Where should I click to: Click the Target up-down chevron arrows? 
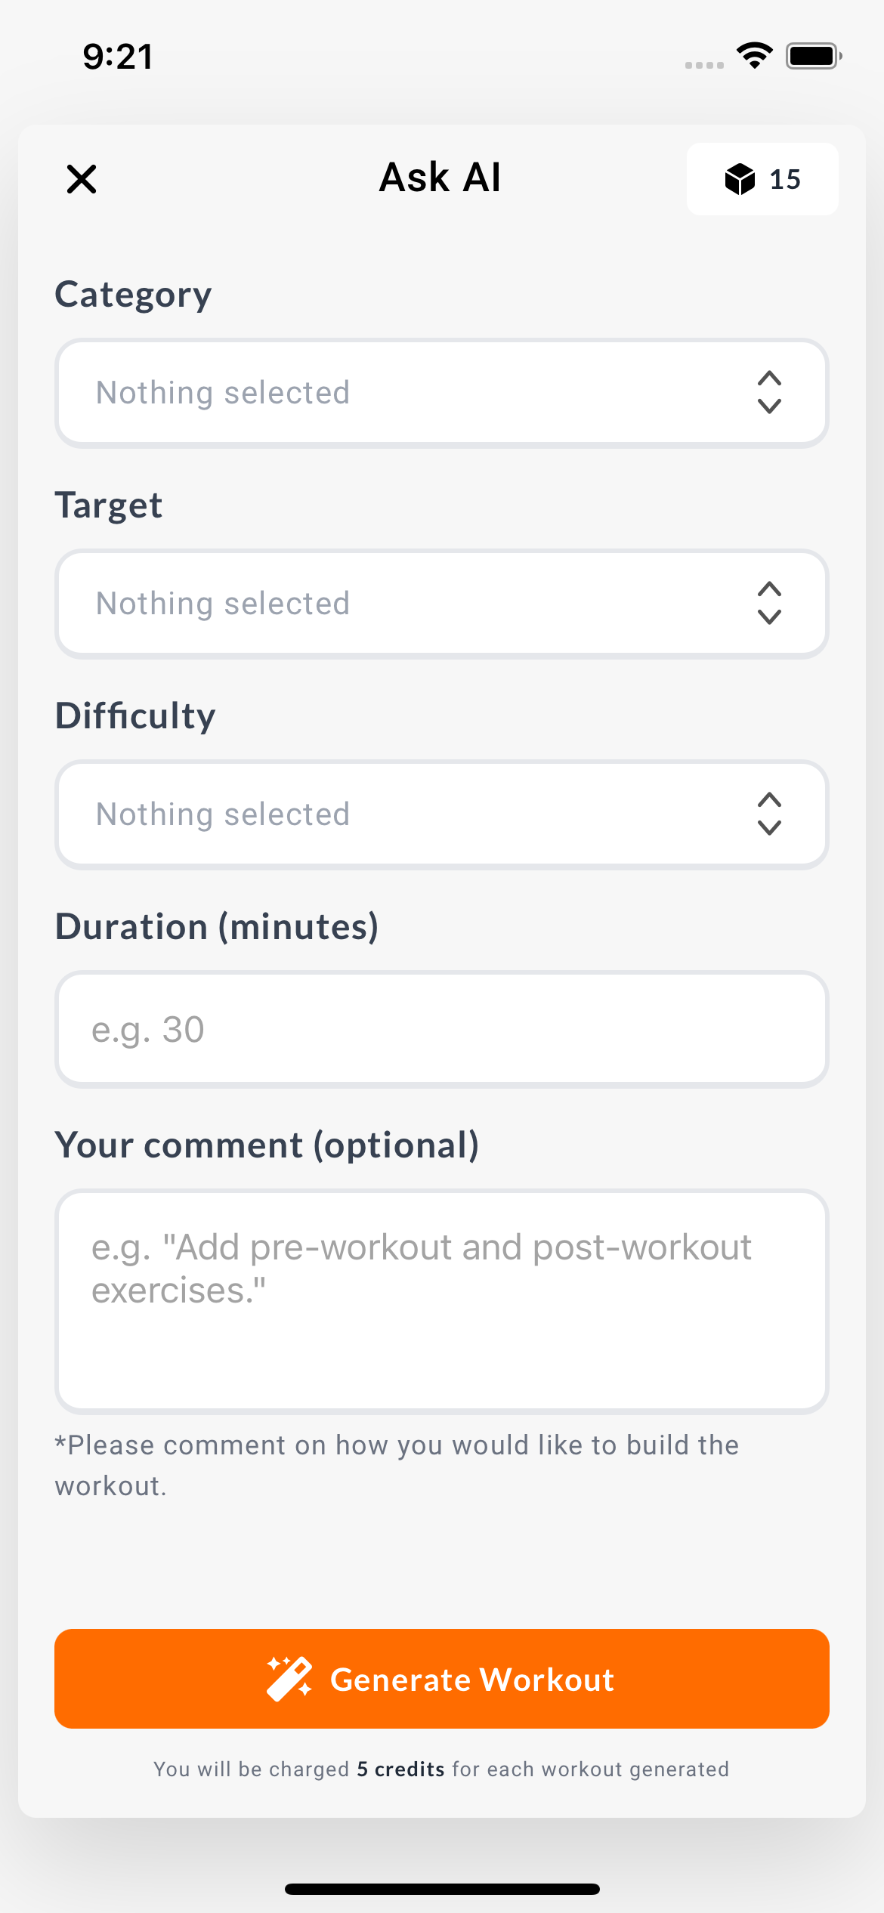click(769, 603)
